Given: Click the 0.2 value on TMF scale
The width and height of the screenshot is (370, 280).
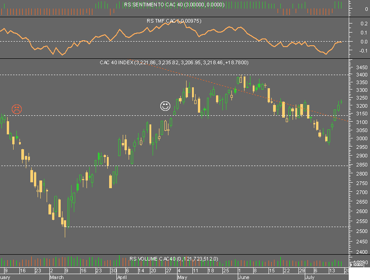Looking at the screenshot, I should (364, 24).
